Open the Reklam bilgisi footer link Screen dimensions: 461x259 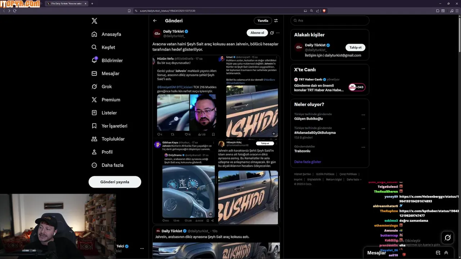click(334, 180)
